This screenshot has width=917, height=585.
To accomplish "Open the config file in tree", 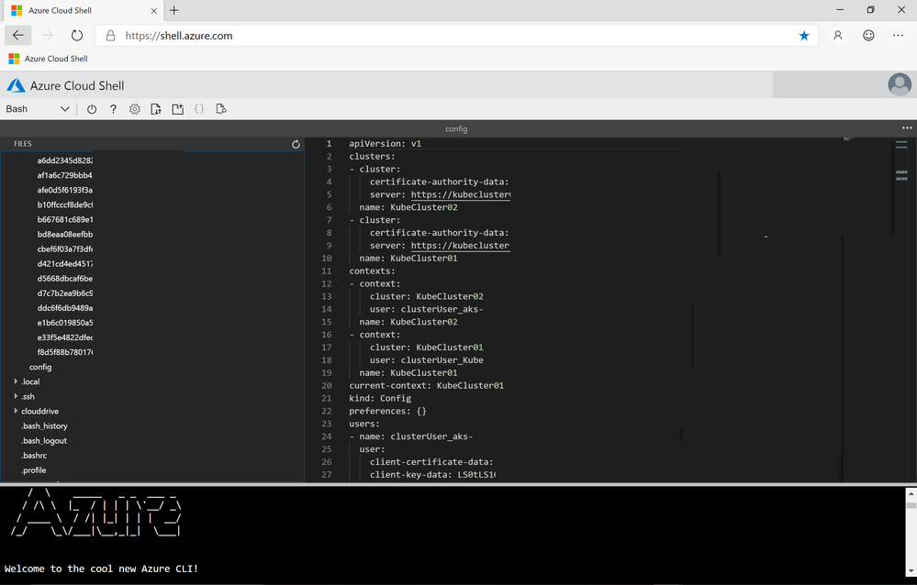I will coord(40,367).
